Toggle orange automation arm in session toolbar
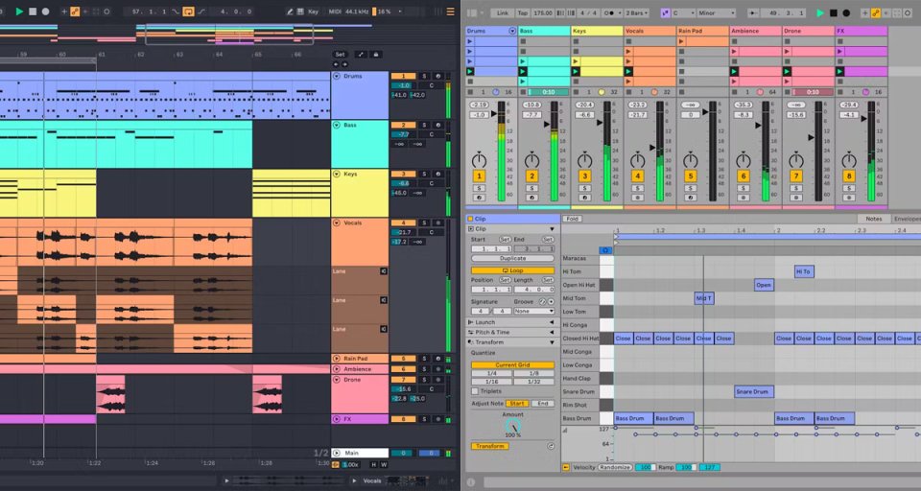Viewport: 921px width, 491px height. (x=876, y=12)
